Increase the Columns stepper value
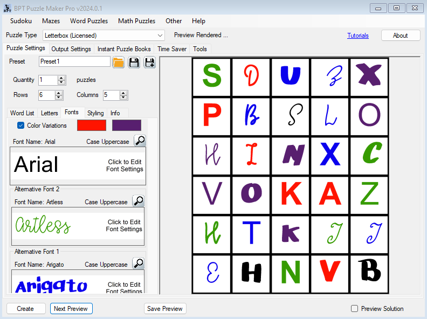This screenshot has height=319, width=427. click(x=123, y=93)
